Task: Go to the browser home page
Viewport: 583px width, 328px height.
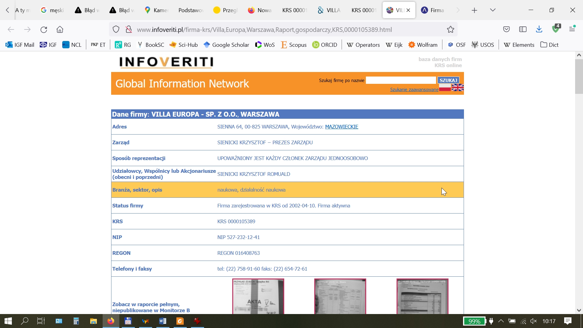Action: (x=60, y=29)
